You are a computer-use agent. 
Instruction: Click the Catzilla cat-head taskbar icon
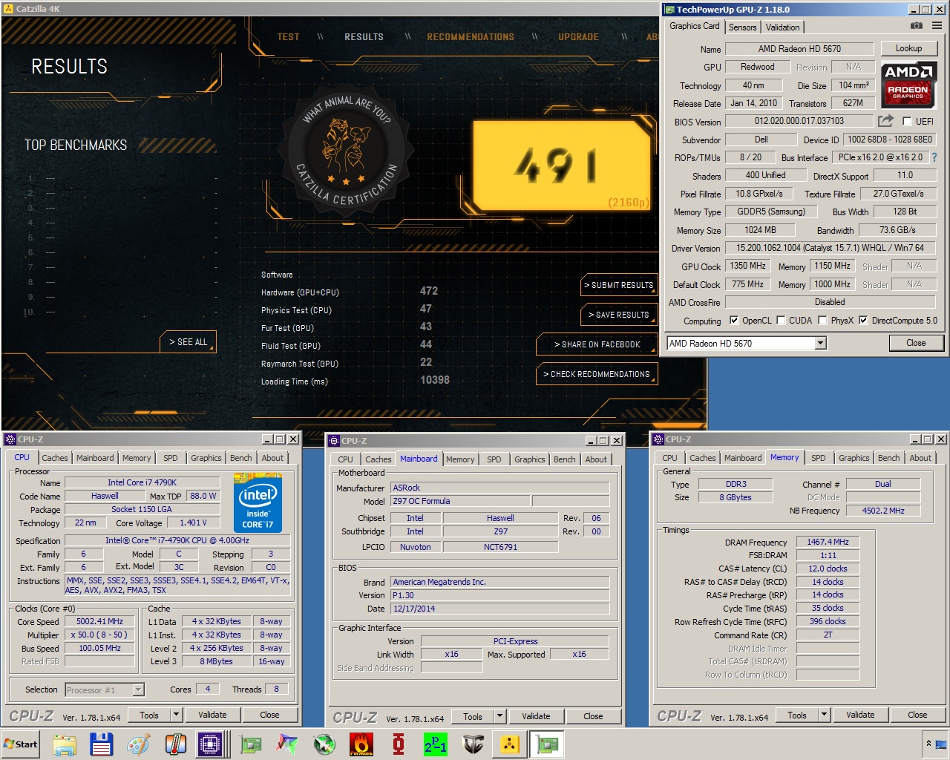pos(473,744)
